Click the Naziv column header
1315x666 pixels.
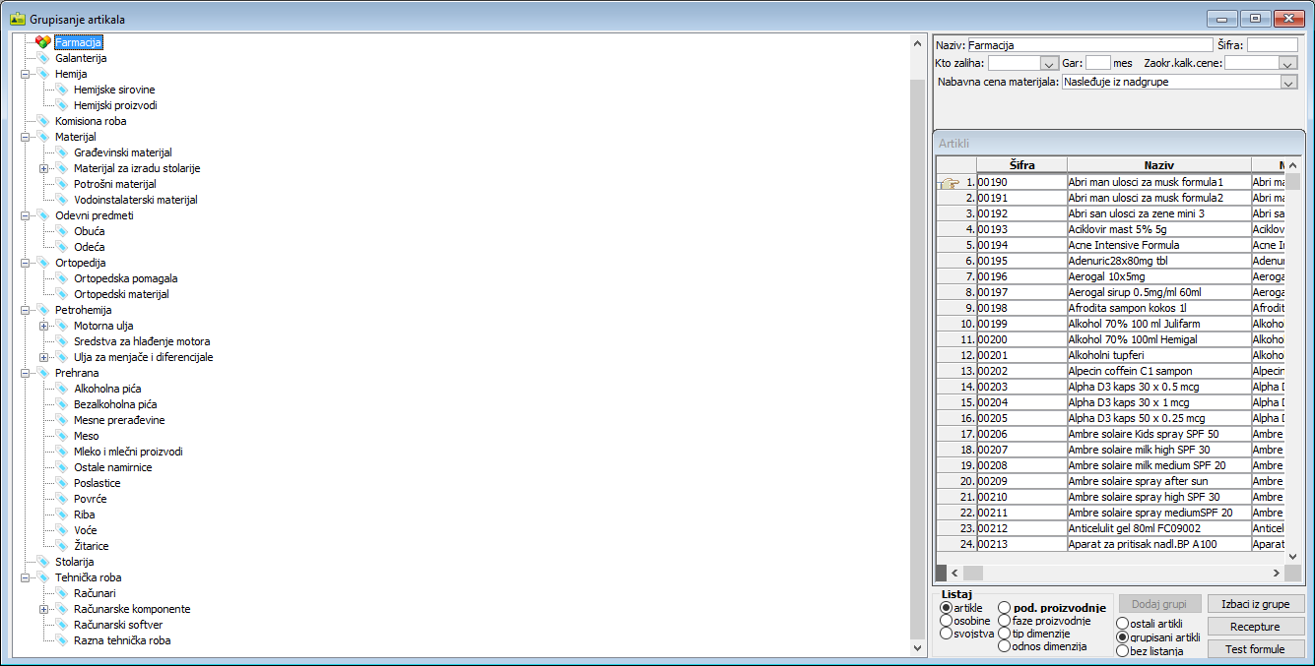click(x=1158, y=165)
